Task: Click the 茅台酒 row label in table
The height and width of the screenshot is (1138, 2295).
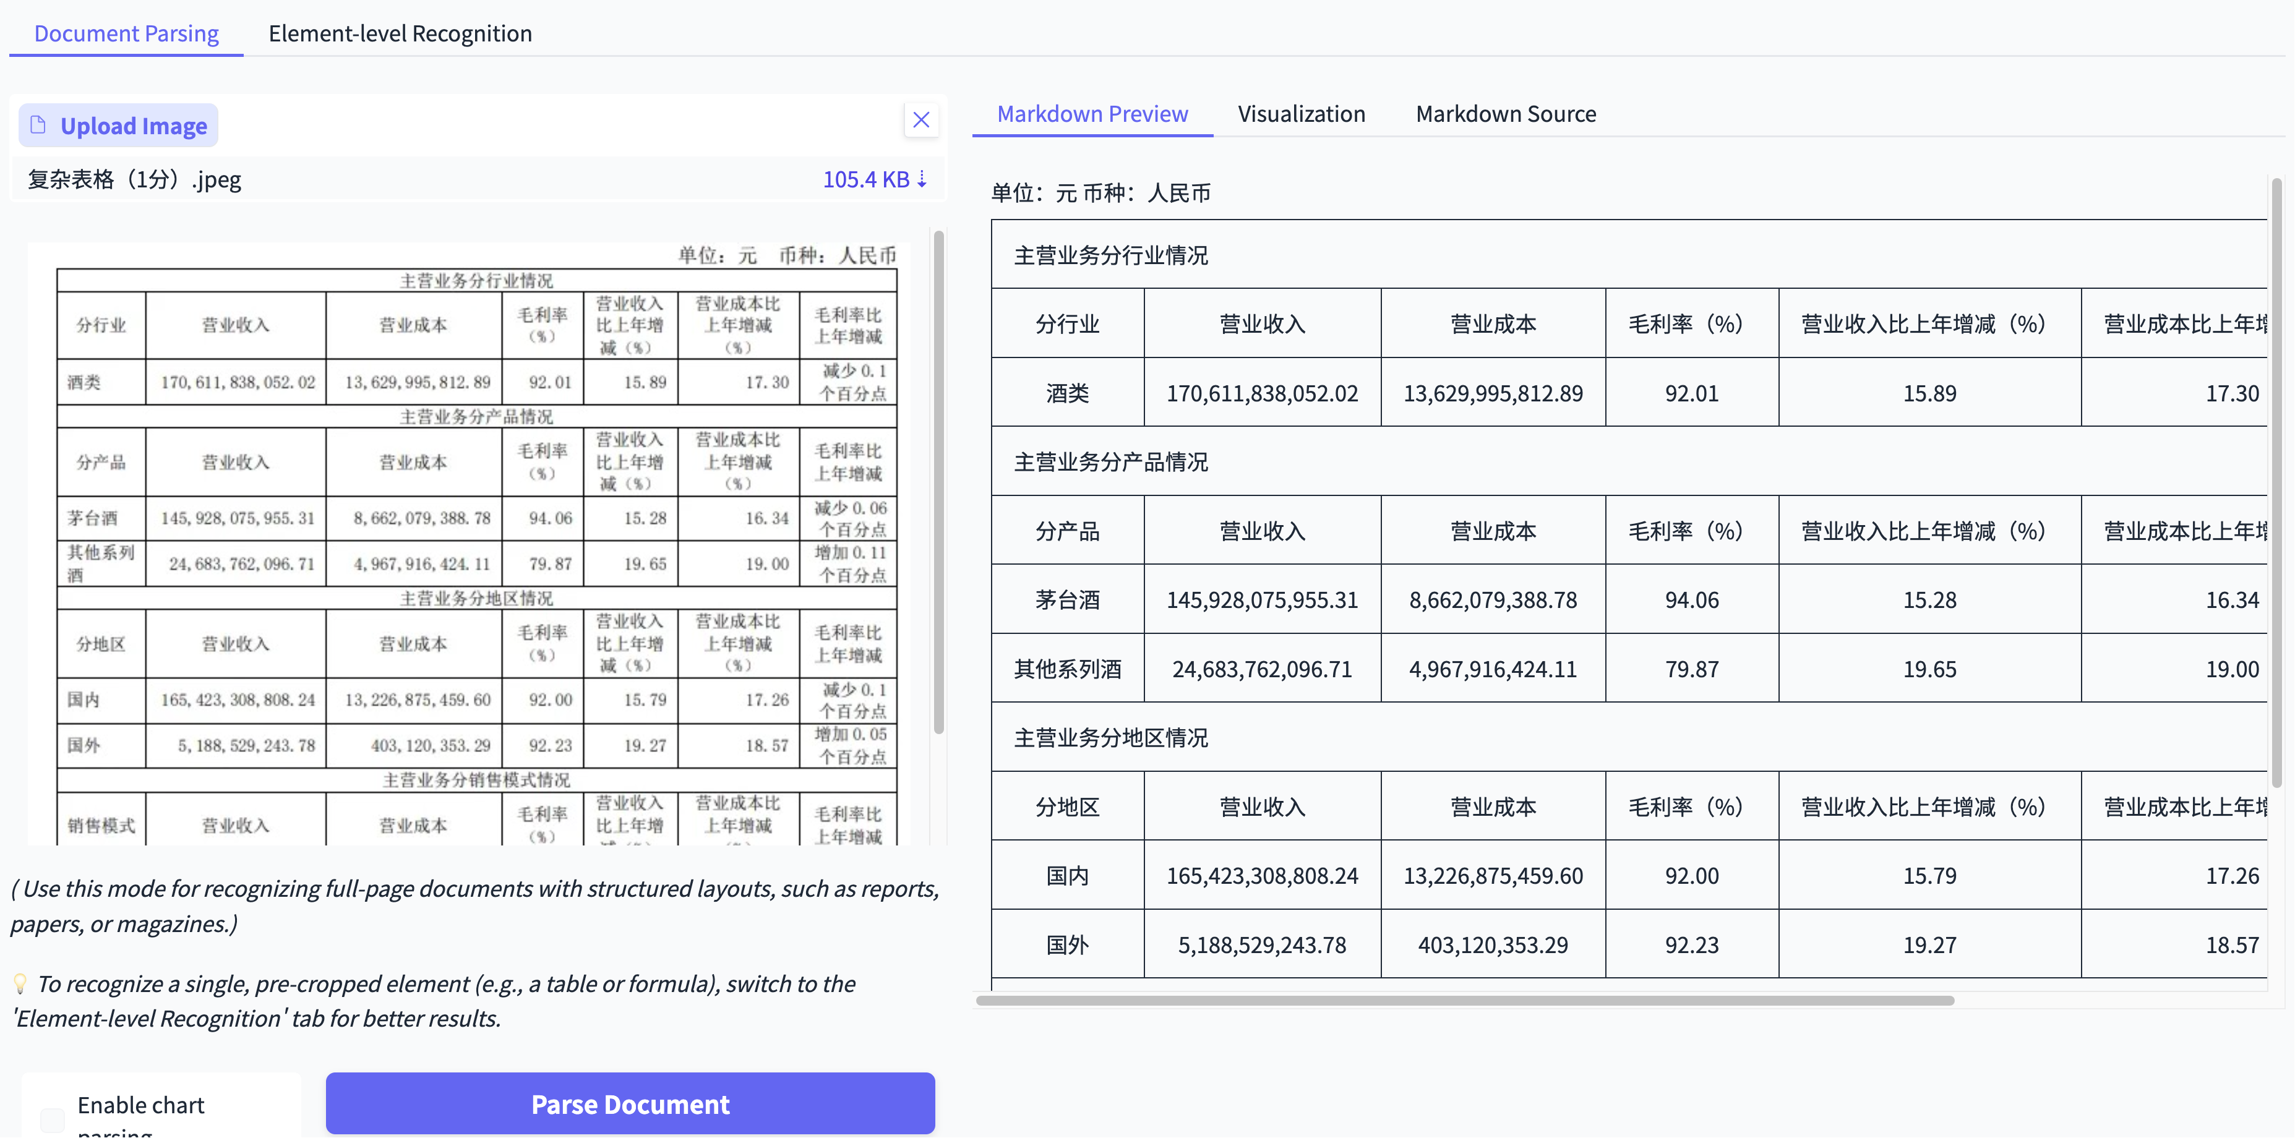Action: click(x=1066, y=600)
